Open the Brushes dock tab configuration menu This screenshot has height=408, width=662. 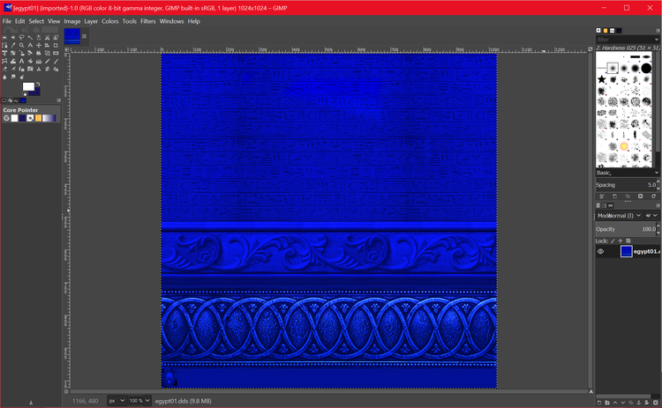coord(658,30)
